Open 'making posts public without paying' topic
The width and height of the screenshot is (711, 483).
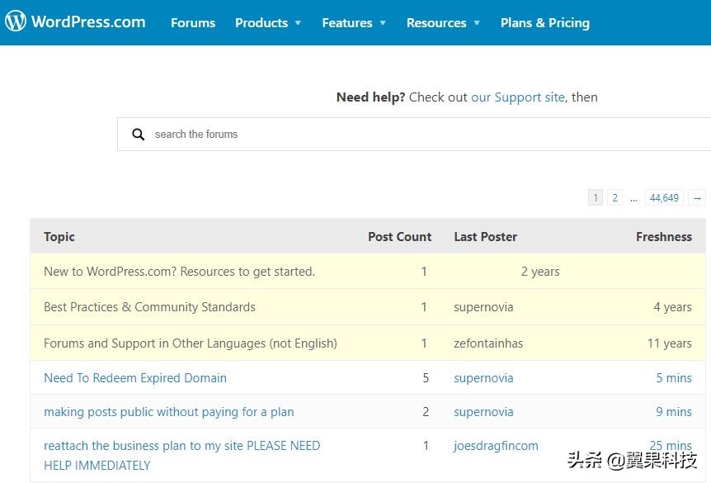[x=168, y=412]
